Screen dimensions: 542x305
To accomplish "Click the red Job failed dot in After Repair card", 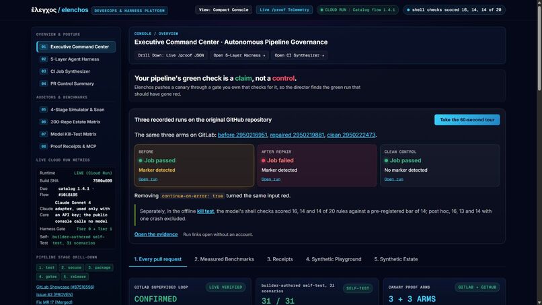I will click(264, 161).
